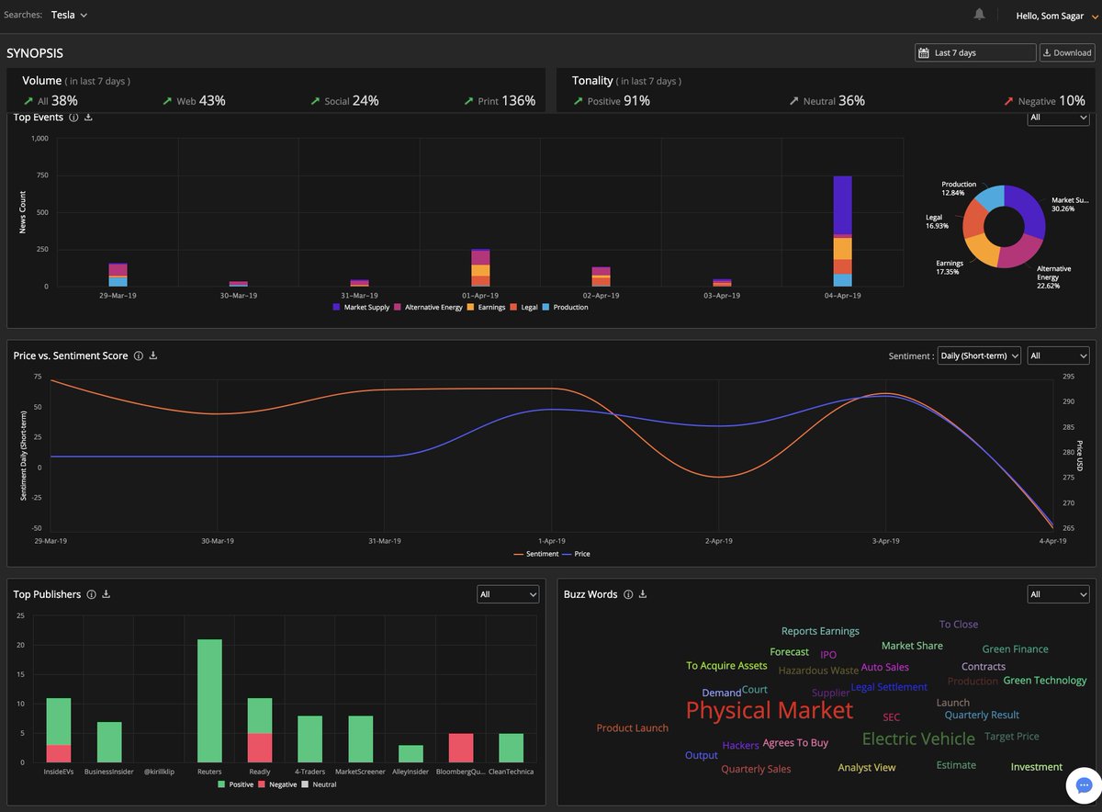Toggle Legal legend item
The image size is (1102, 812).
click(x=524, y=307)
